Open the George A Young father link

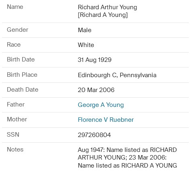(x=101, y=105)
